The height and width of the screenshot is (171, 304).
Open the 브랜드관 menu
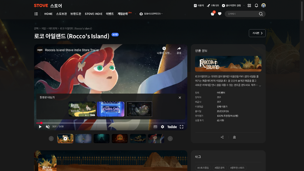[x=76, y=14]
